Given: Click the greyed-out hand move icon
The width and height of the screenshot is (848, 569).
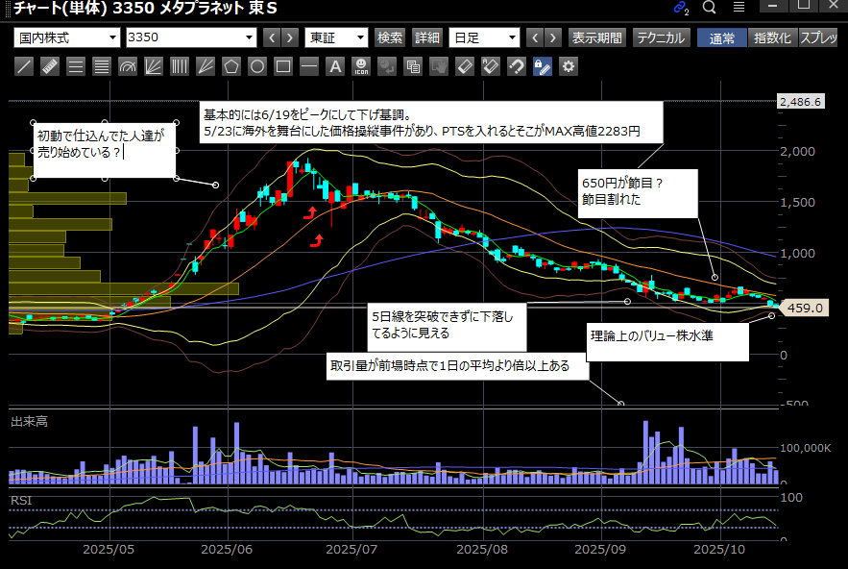Looking at the screenshot, I should pyautogui.click(x=439, y=66).
